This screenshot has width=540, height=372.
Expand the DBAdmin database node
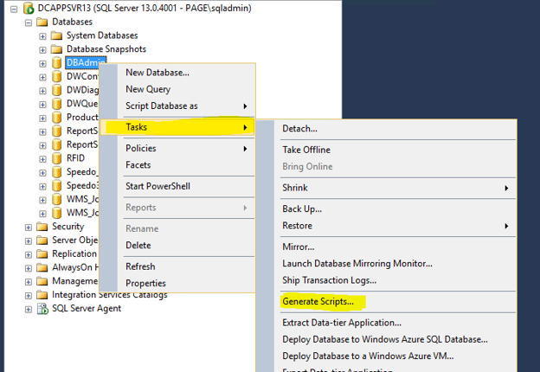click(x=42, y=64)
